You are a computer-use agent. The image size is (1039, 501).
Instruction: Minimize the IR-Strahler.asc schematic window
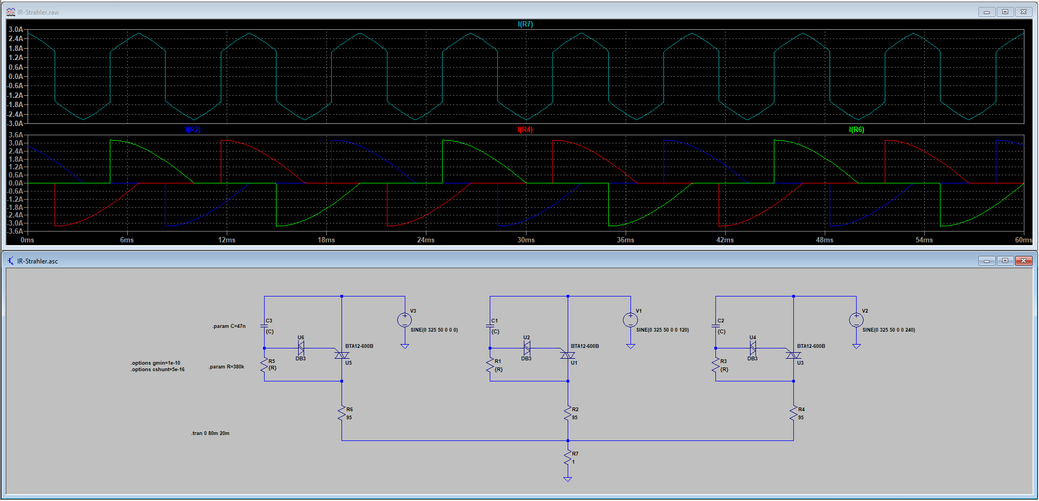[x=987, y=261]
